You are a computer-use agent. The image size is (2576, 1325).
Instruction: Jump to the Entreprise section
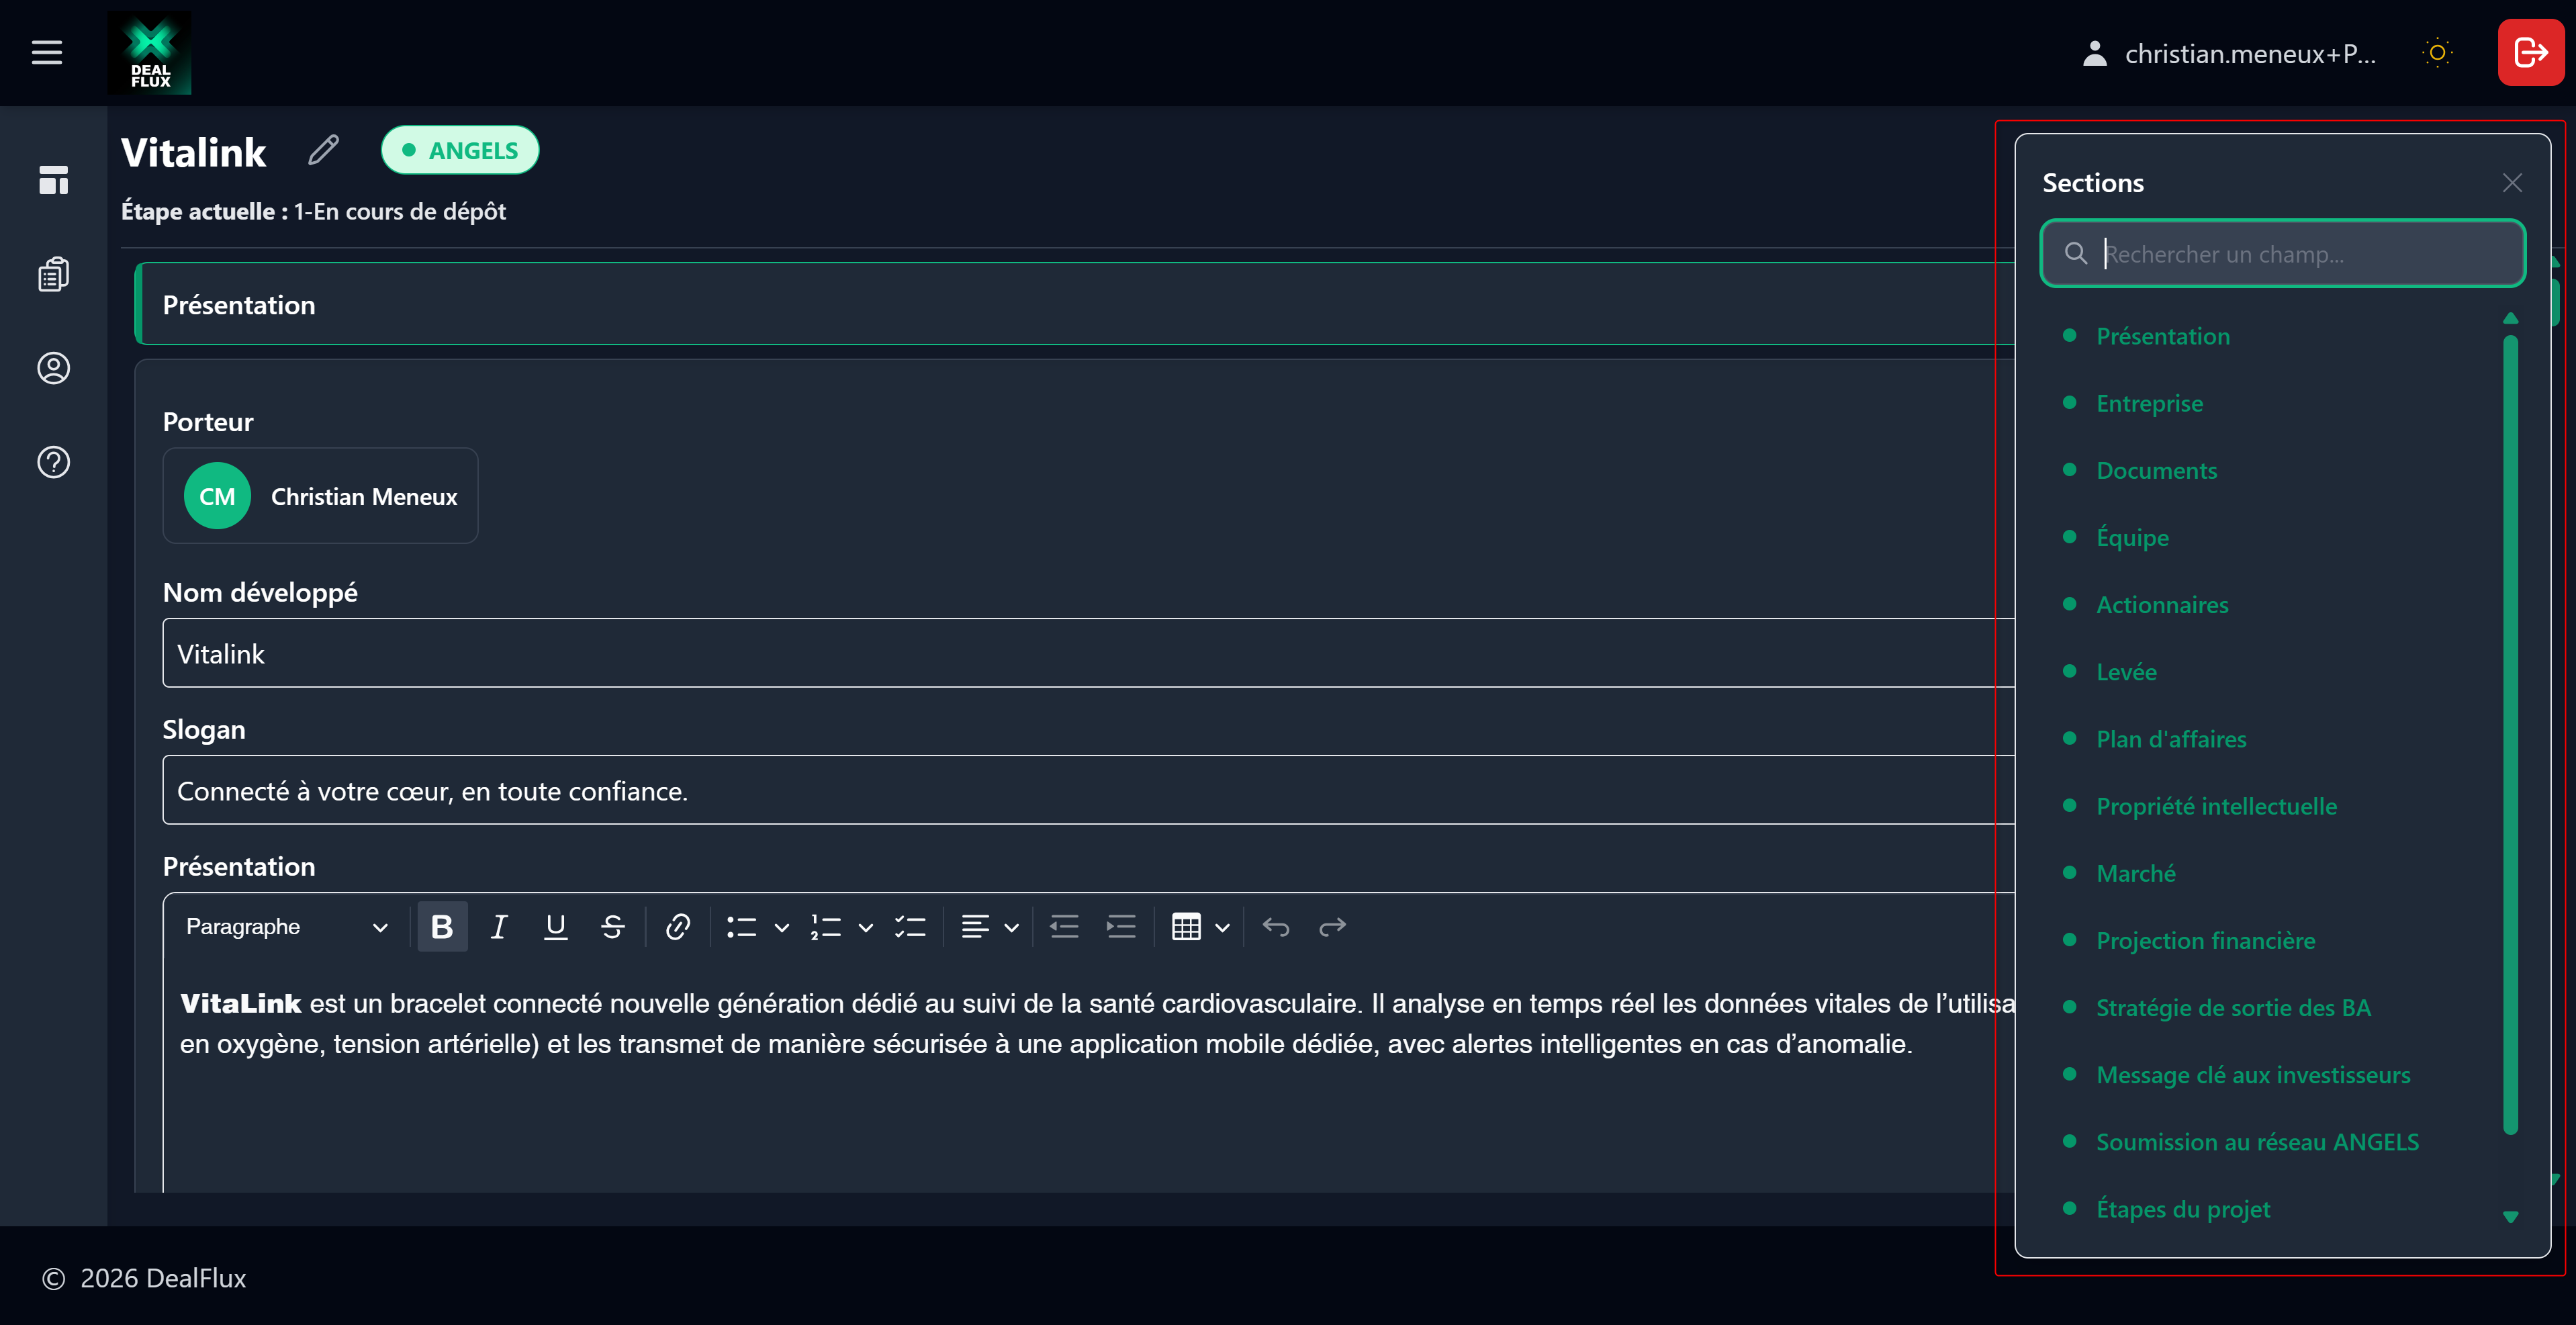pos(2149,403)
